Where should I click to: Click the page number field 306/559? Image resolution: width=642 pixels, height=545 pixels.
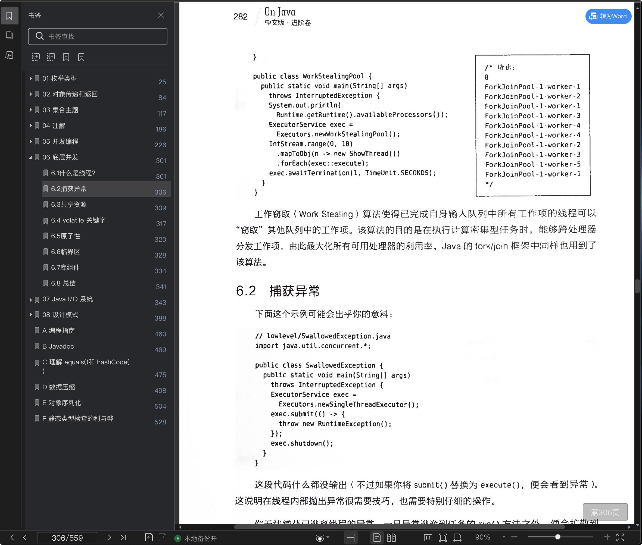pyautogui.click(x=67, y=538)
